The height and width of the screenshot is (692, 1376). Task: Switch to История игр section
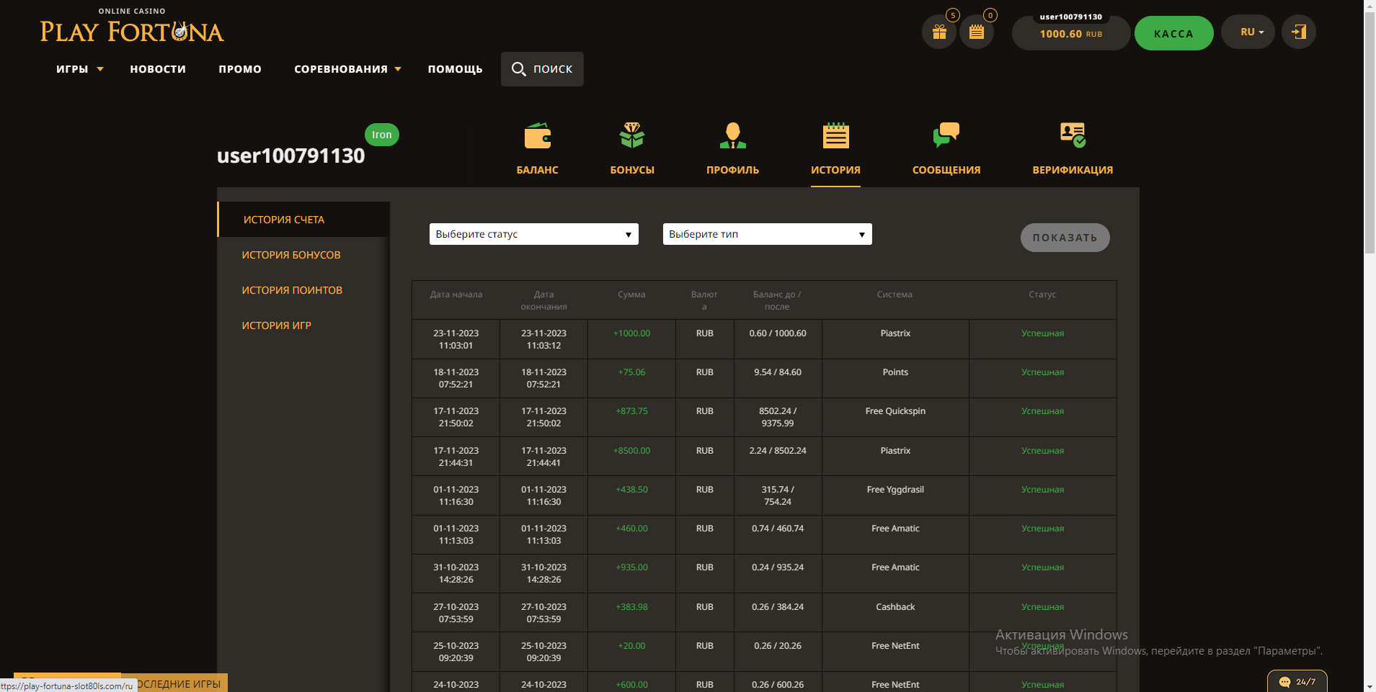click(276, 325)
